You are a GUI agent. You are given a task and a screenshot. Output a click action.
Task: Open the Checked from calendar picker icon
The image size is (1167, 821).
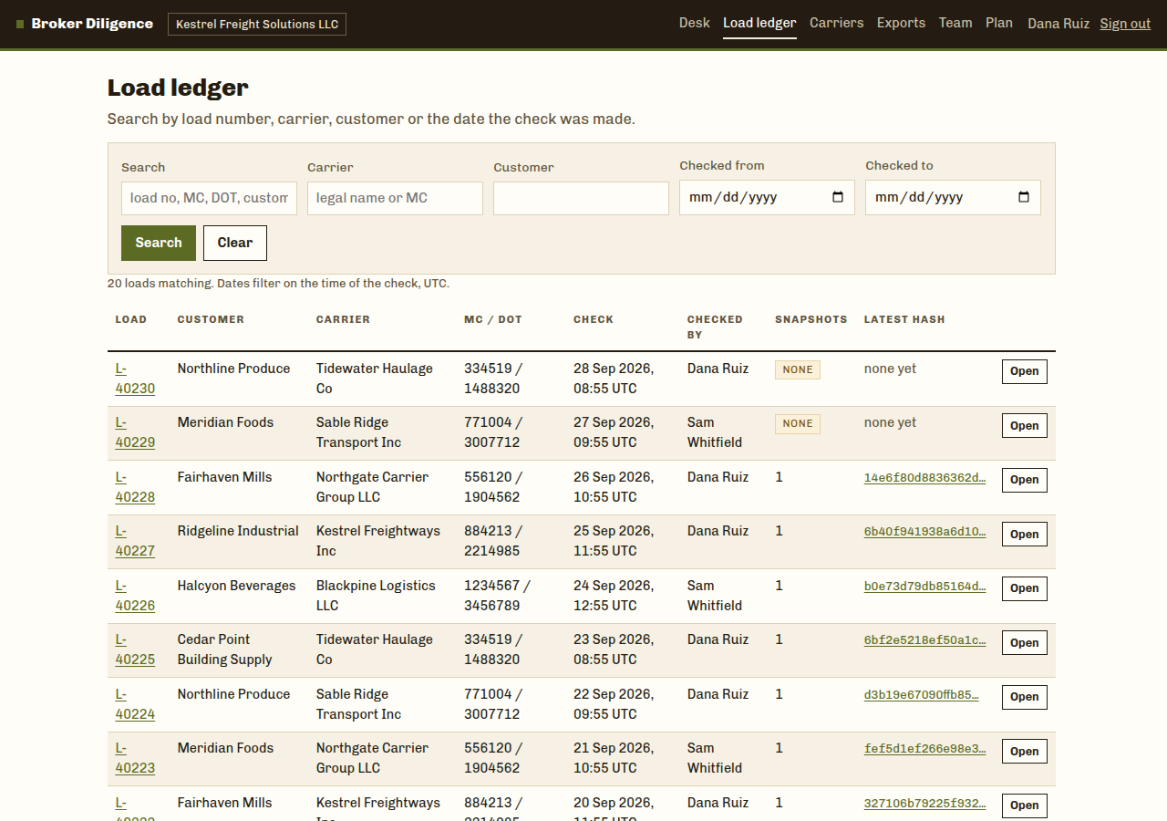[838, 197]
